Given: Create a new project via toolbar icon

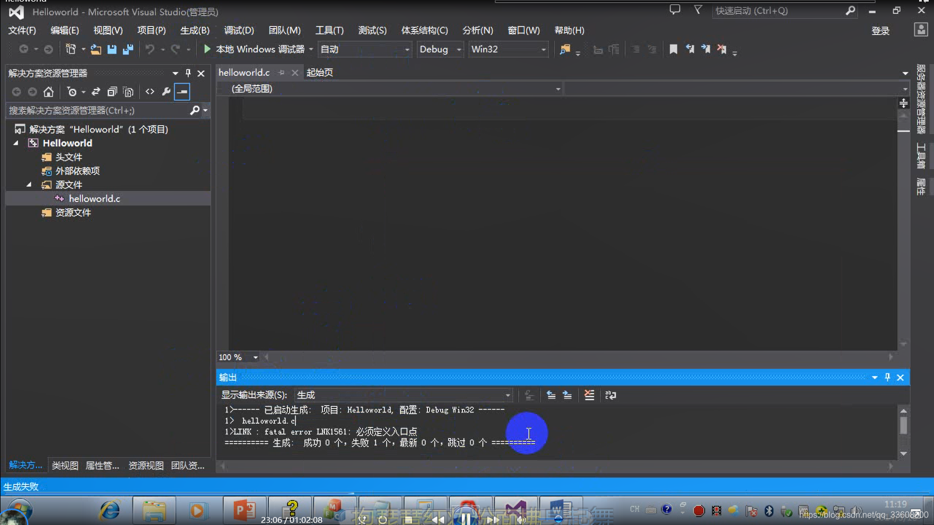Looking at the screenshot, I should [71, 49].
